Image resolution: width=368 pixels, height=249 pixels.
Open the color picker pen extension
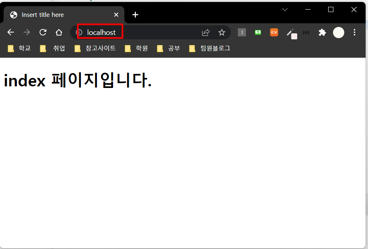click(x=292, y=33)
